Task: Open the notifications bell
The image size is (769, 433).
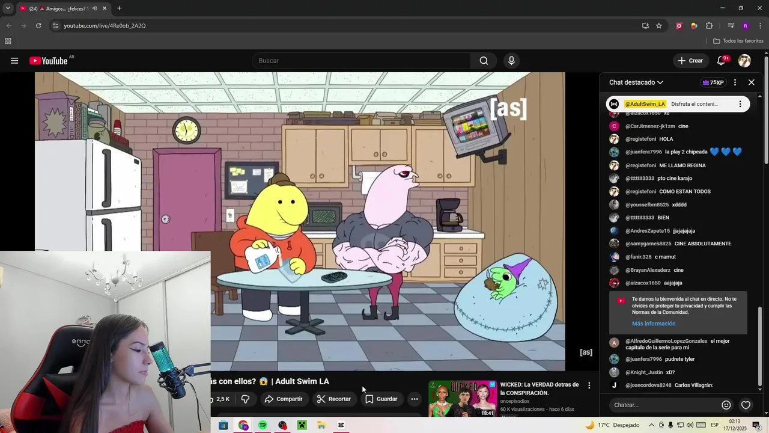Action: [722, 61]
